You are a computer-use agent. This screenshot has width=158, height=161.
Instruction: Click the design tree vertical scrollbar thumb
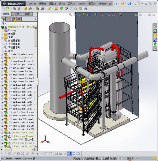click(x=36, y=37)
